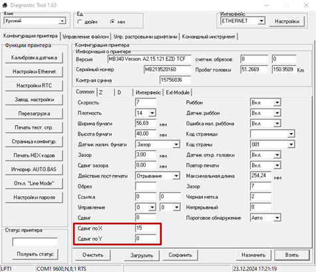The image size is (316, 272).
Task: Click Настройки пароля button
Action: [x=34, y=198]
